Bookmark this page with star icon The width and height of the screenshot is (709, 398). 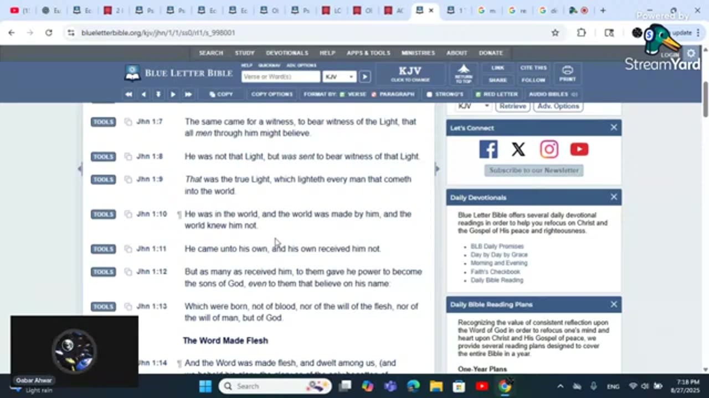(555, 33)
